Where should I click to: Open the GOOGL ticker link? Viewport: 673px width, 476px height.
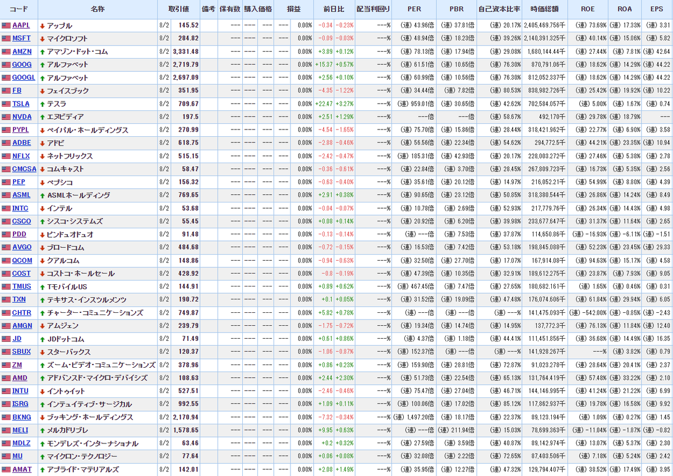point(24,78)
